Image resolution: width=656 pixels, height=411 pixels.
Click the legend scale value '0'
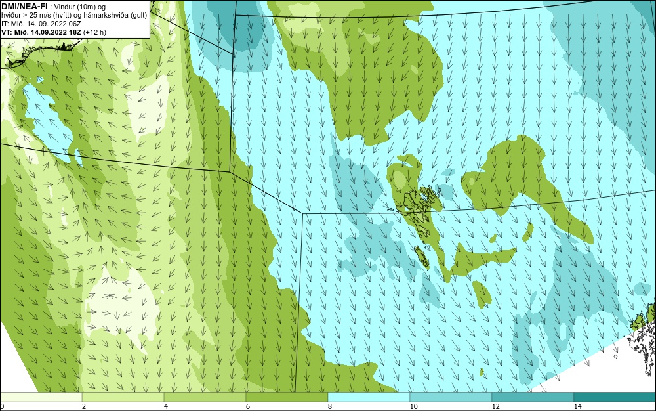tap(2, 406)
